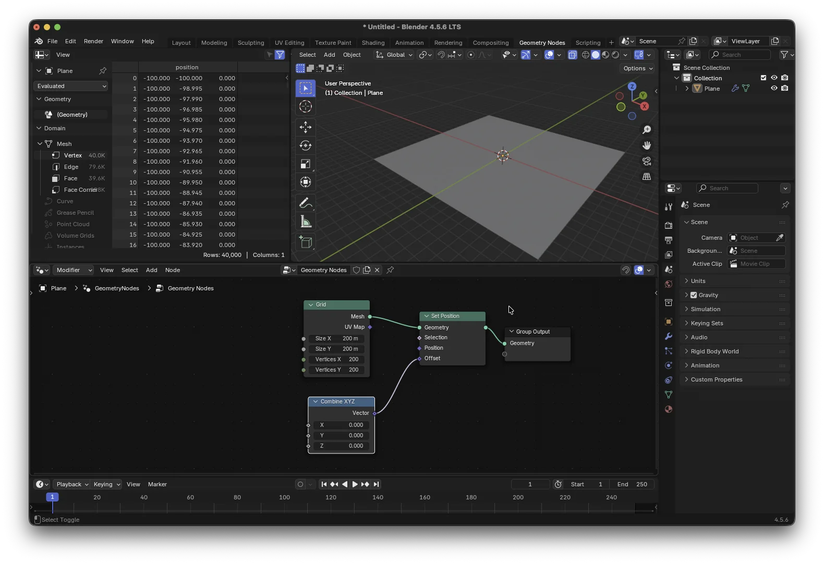This screenshot has height=564, width=824.
Task: Open the Render menu
Action: (93, 41)
